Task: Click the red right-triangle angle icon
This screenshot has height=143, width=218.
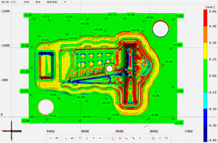Action: pyautogui.click(x=127, y=138)
